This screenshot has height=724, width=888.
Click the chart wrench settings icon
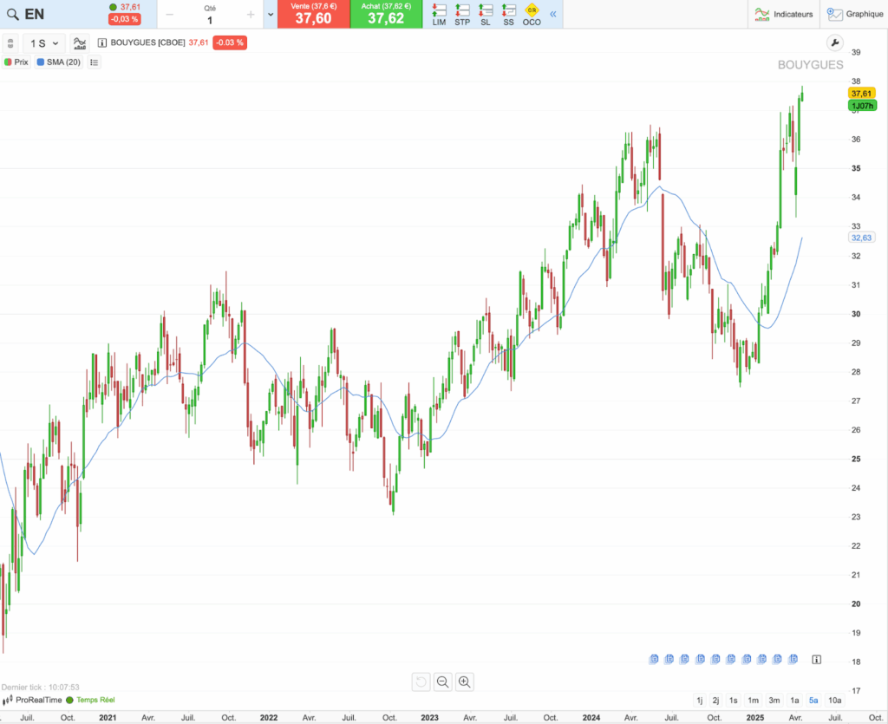point(835,43)
